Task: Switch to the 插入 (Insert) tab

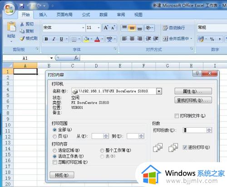Action: tap(43, 14)
